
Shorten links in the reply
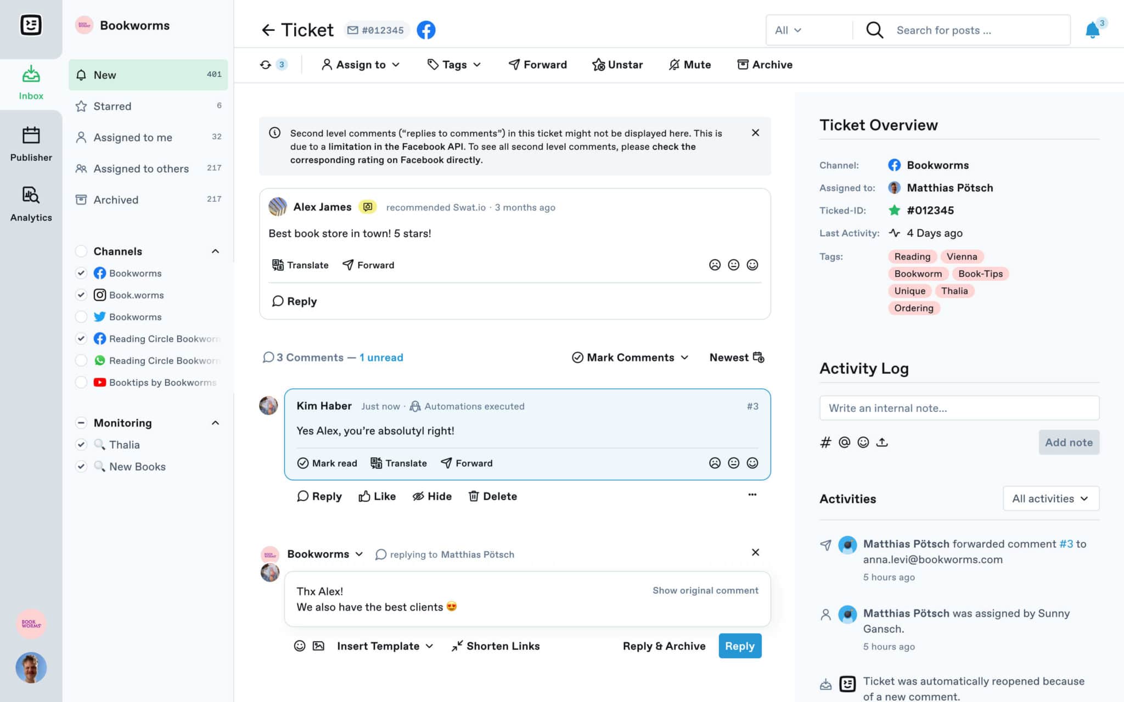(496, 646)
